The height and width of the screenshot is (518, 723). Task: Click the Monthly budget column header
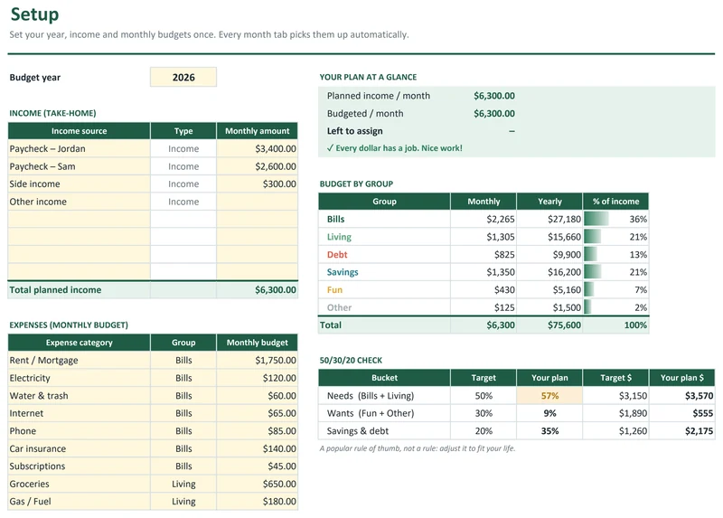(257, 343)
